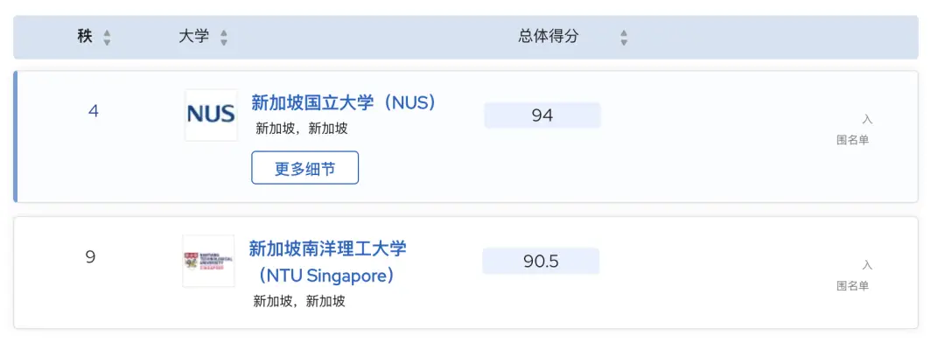Image resolution: width=945 pixels, height=350 pixels.
Task: Add NUS to 入围名单 shortlist
Action: point(853,129)
